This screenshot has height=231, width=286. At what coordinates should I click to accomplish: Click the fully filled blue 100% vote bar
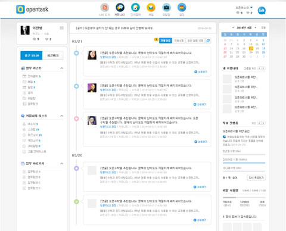244,163
